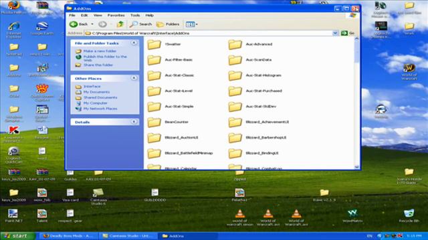The image size is (428, 240).
Task: Select the Recycle Bin desktop icon
Action: [x=409, y=216]
